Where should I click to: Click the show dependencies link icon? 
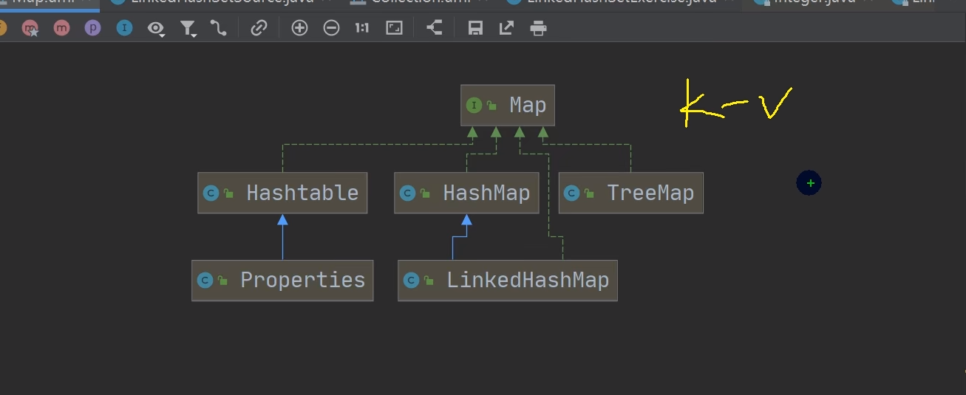pyautogui.click(x=259, y=29)
